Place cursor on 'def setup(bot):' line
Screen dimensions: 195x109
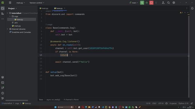coord(55,72)
